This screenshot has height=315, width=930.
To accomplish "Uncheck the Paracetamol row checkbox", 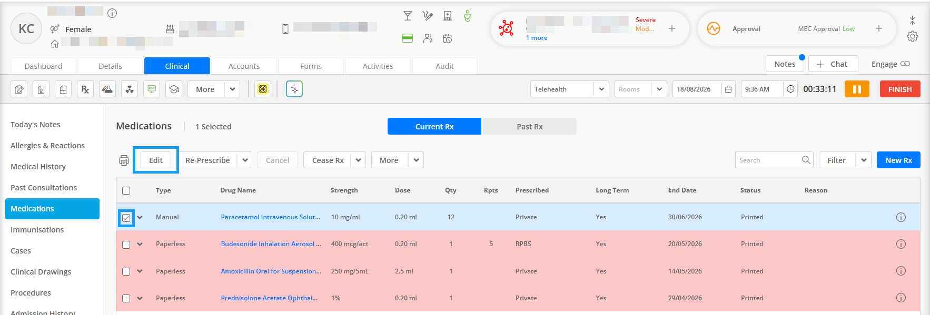I will (126, 218).
